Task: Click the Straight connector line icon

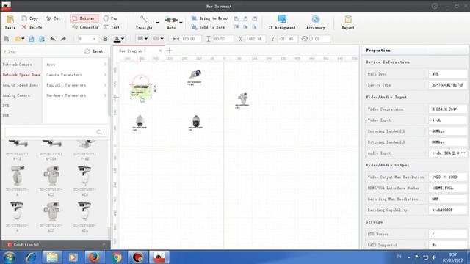Action: (x=144, y=20)
